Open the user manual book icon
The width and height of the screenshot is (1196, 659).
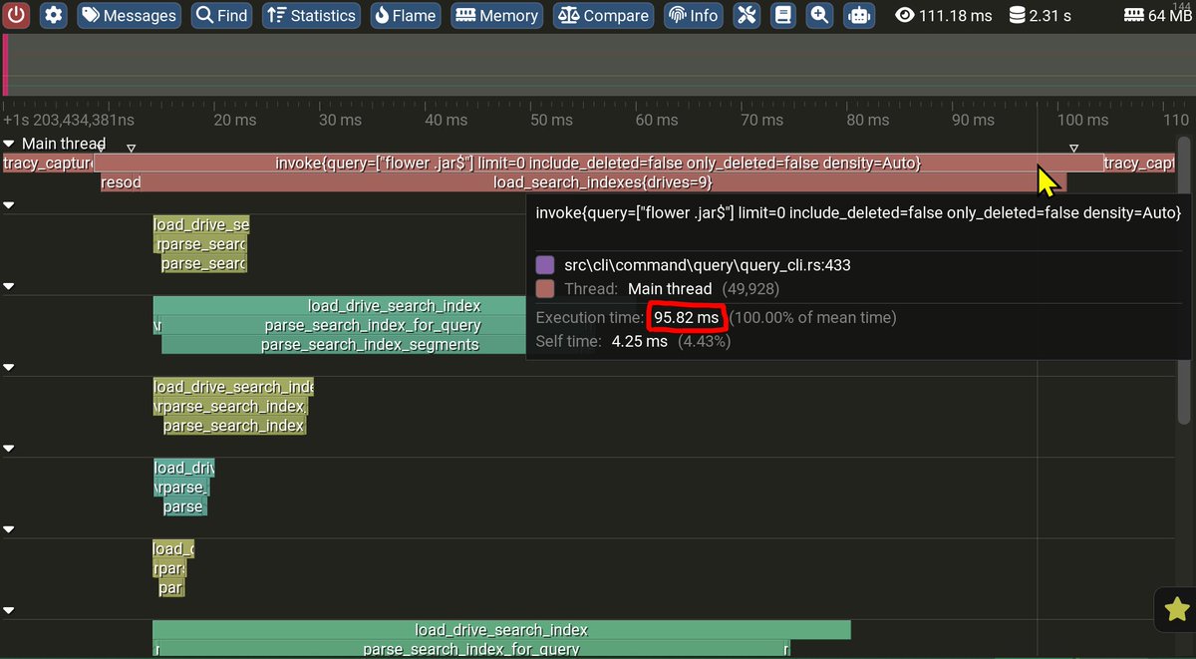[x=782, y=15]
